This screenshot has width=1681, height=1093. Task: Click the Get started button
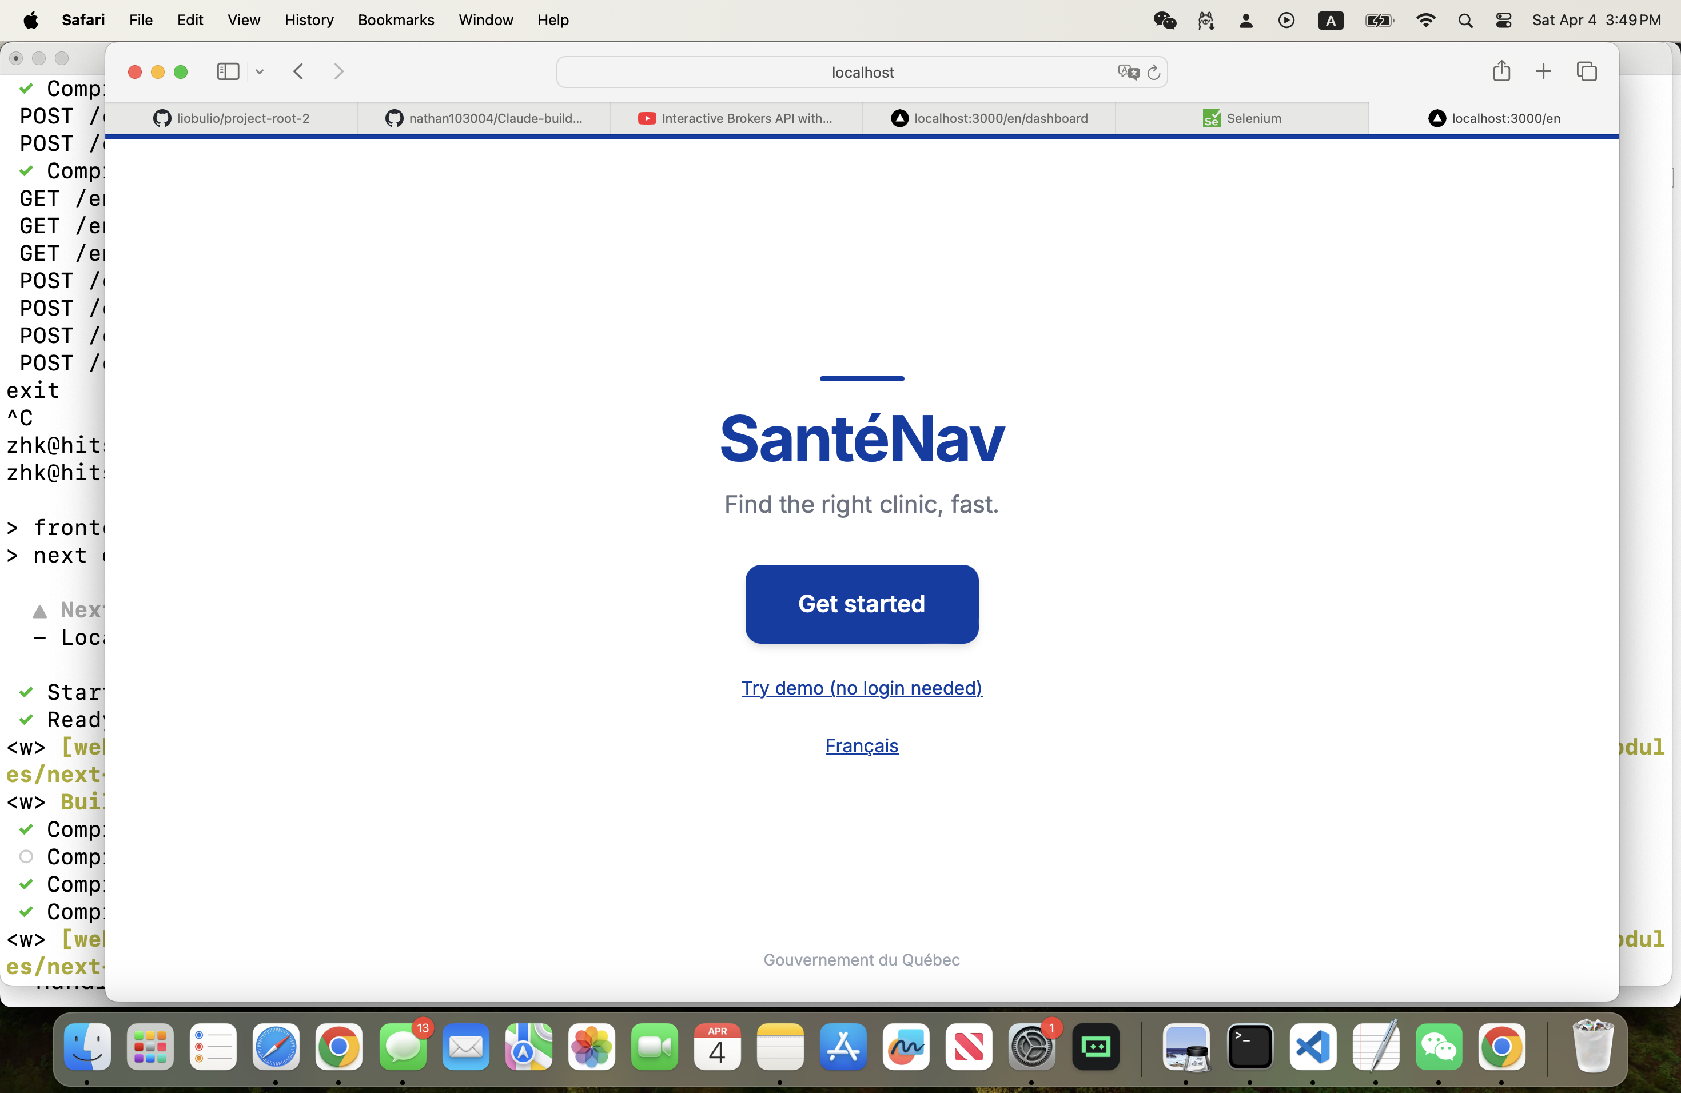coord(861,604)
